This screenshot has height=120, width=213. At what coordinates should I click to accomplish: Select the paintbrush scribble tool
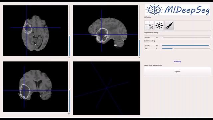pyautogui.click(x=169, y=25)
